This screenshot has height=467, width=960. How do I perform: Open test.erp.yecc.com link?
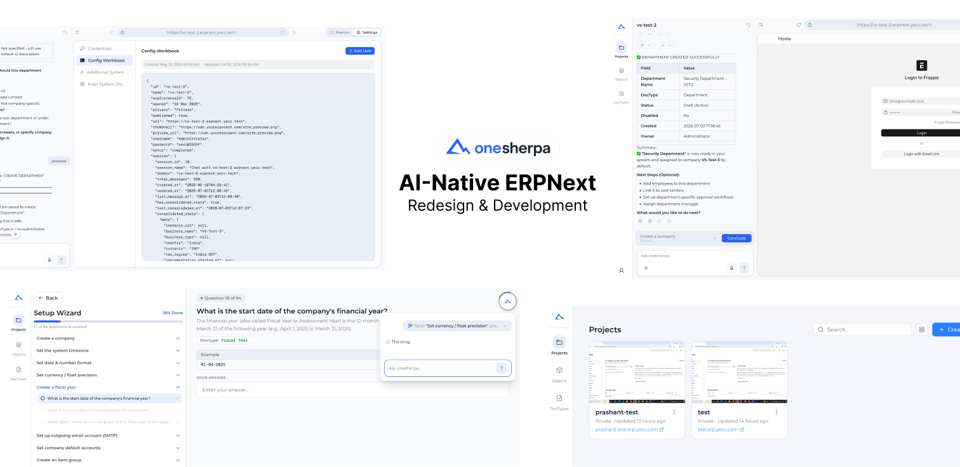pyautogui.click(x=721, y=430)
